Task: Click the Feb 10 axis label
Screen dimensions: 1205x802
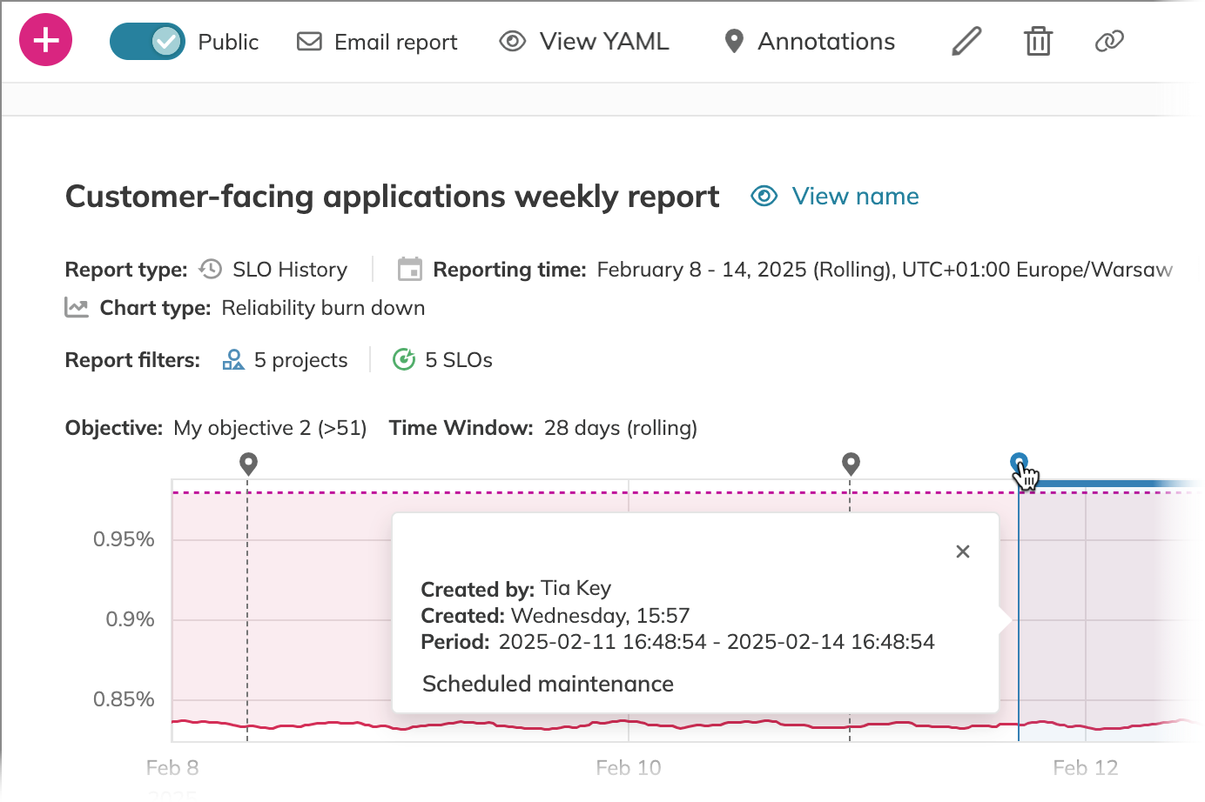Action: point(629,768)
